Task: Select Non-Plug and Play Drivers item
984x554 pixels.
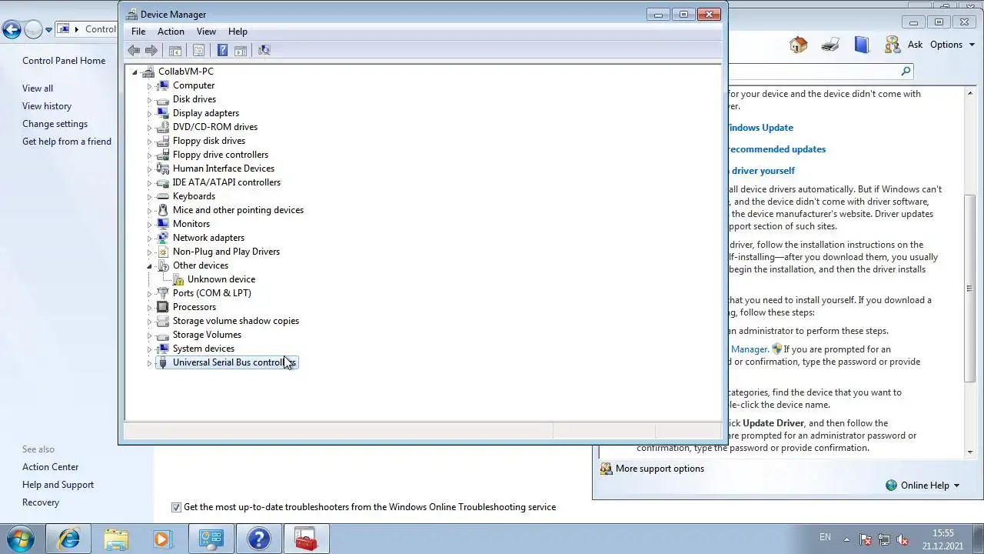Action: click(226, 252)
